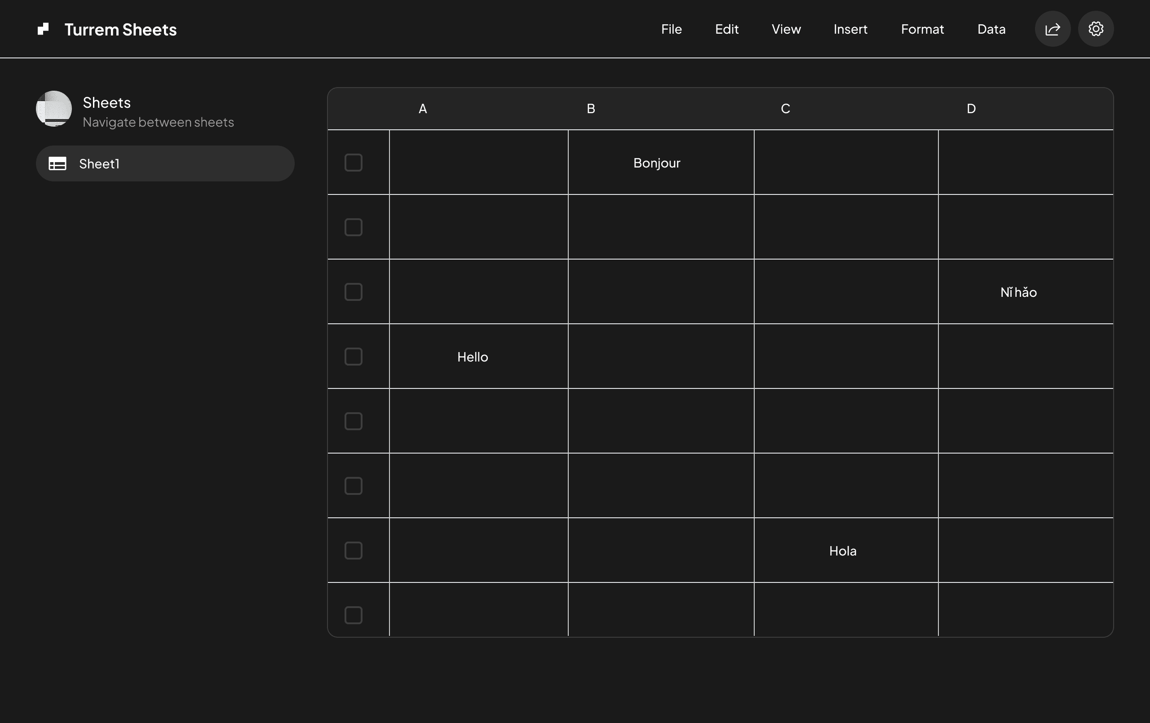Open the settings gear

[1096, 29]
